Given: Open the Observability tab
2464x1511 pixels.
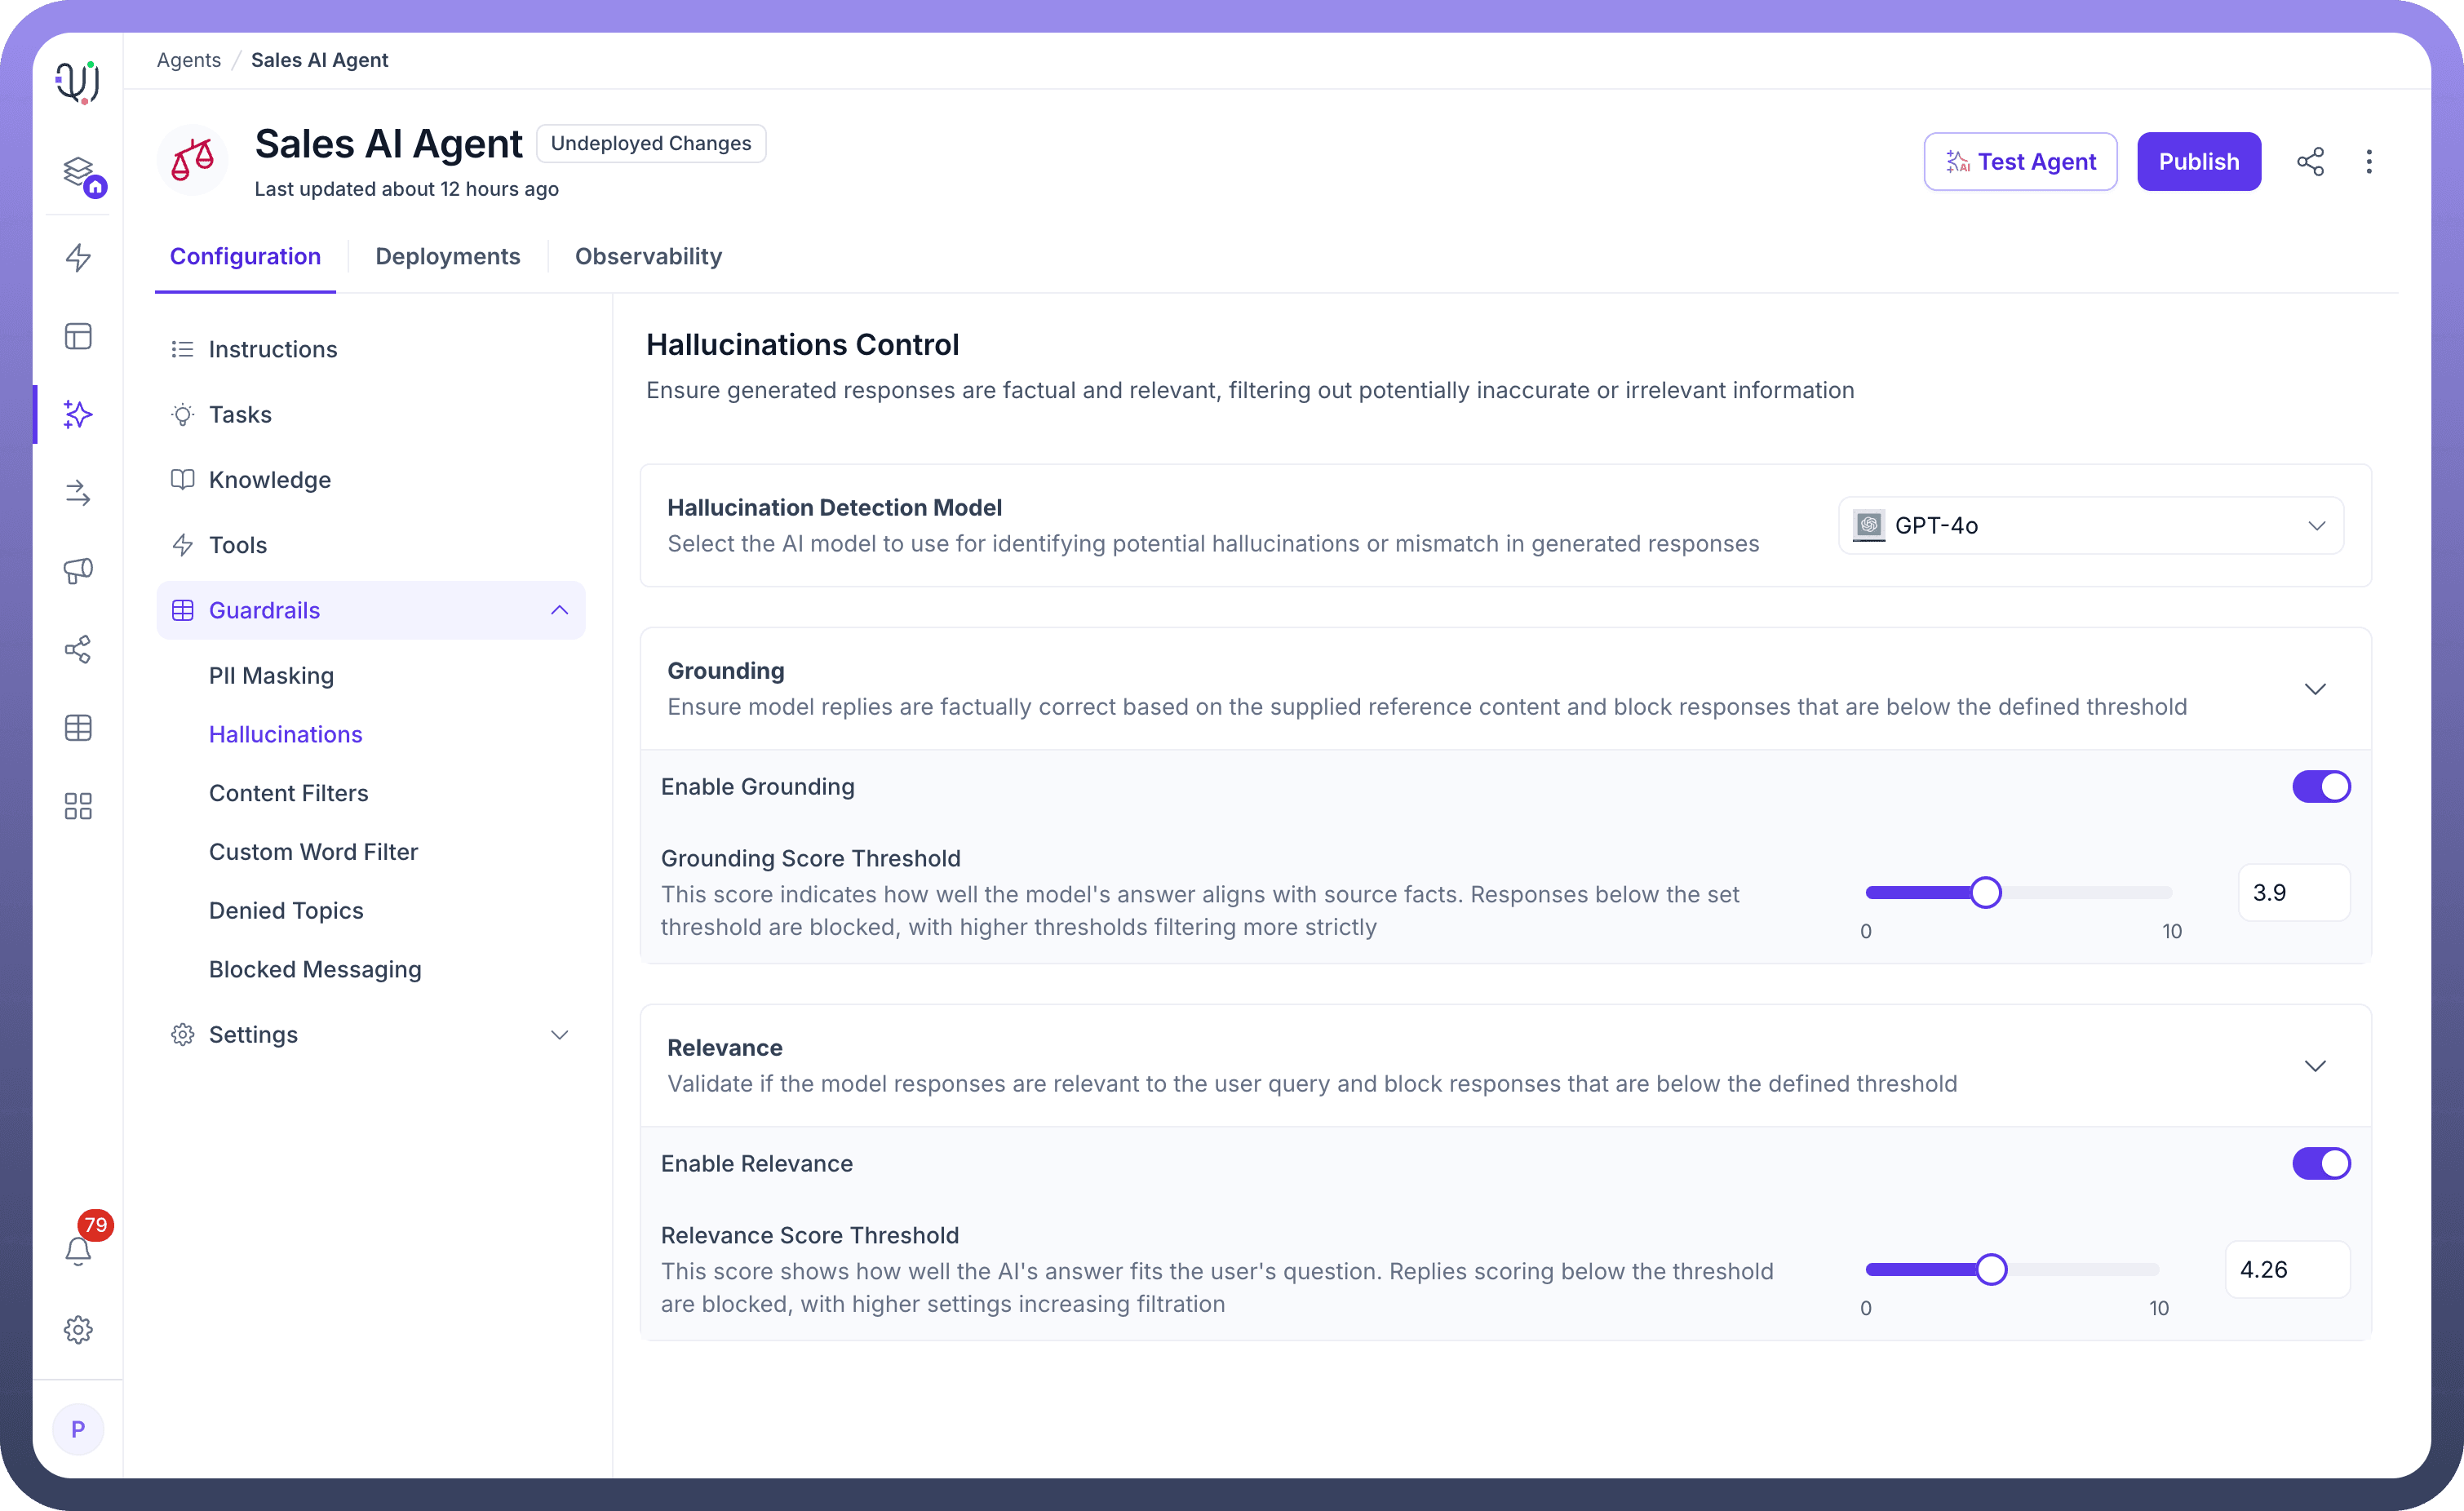Looking at the screenshot, I should click(648, 257).
